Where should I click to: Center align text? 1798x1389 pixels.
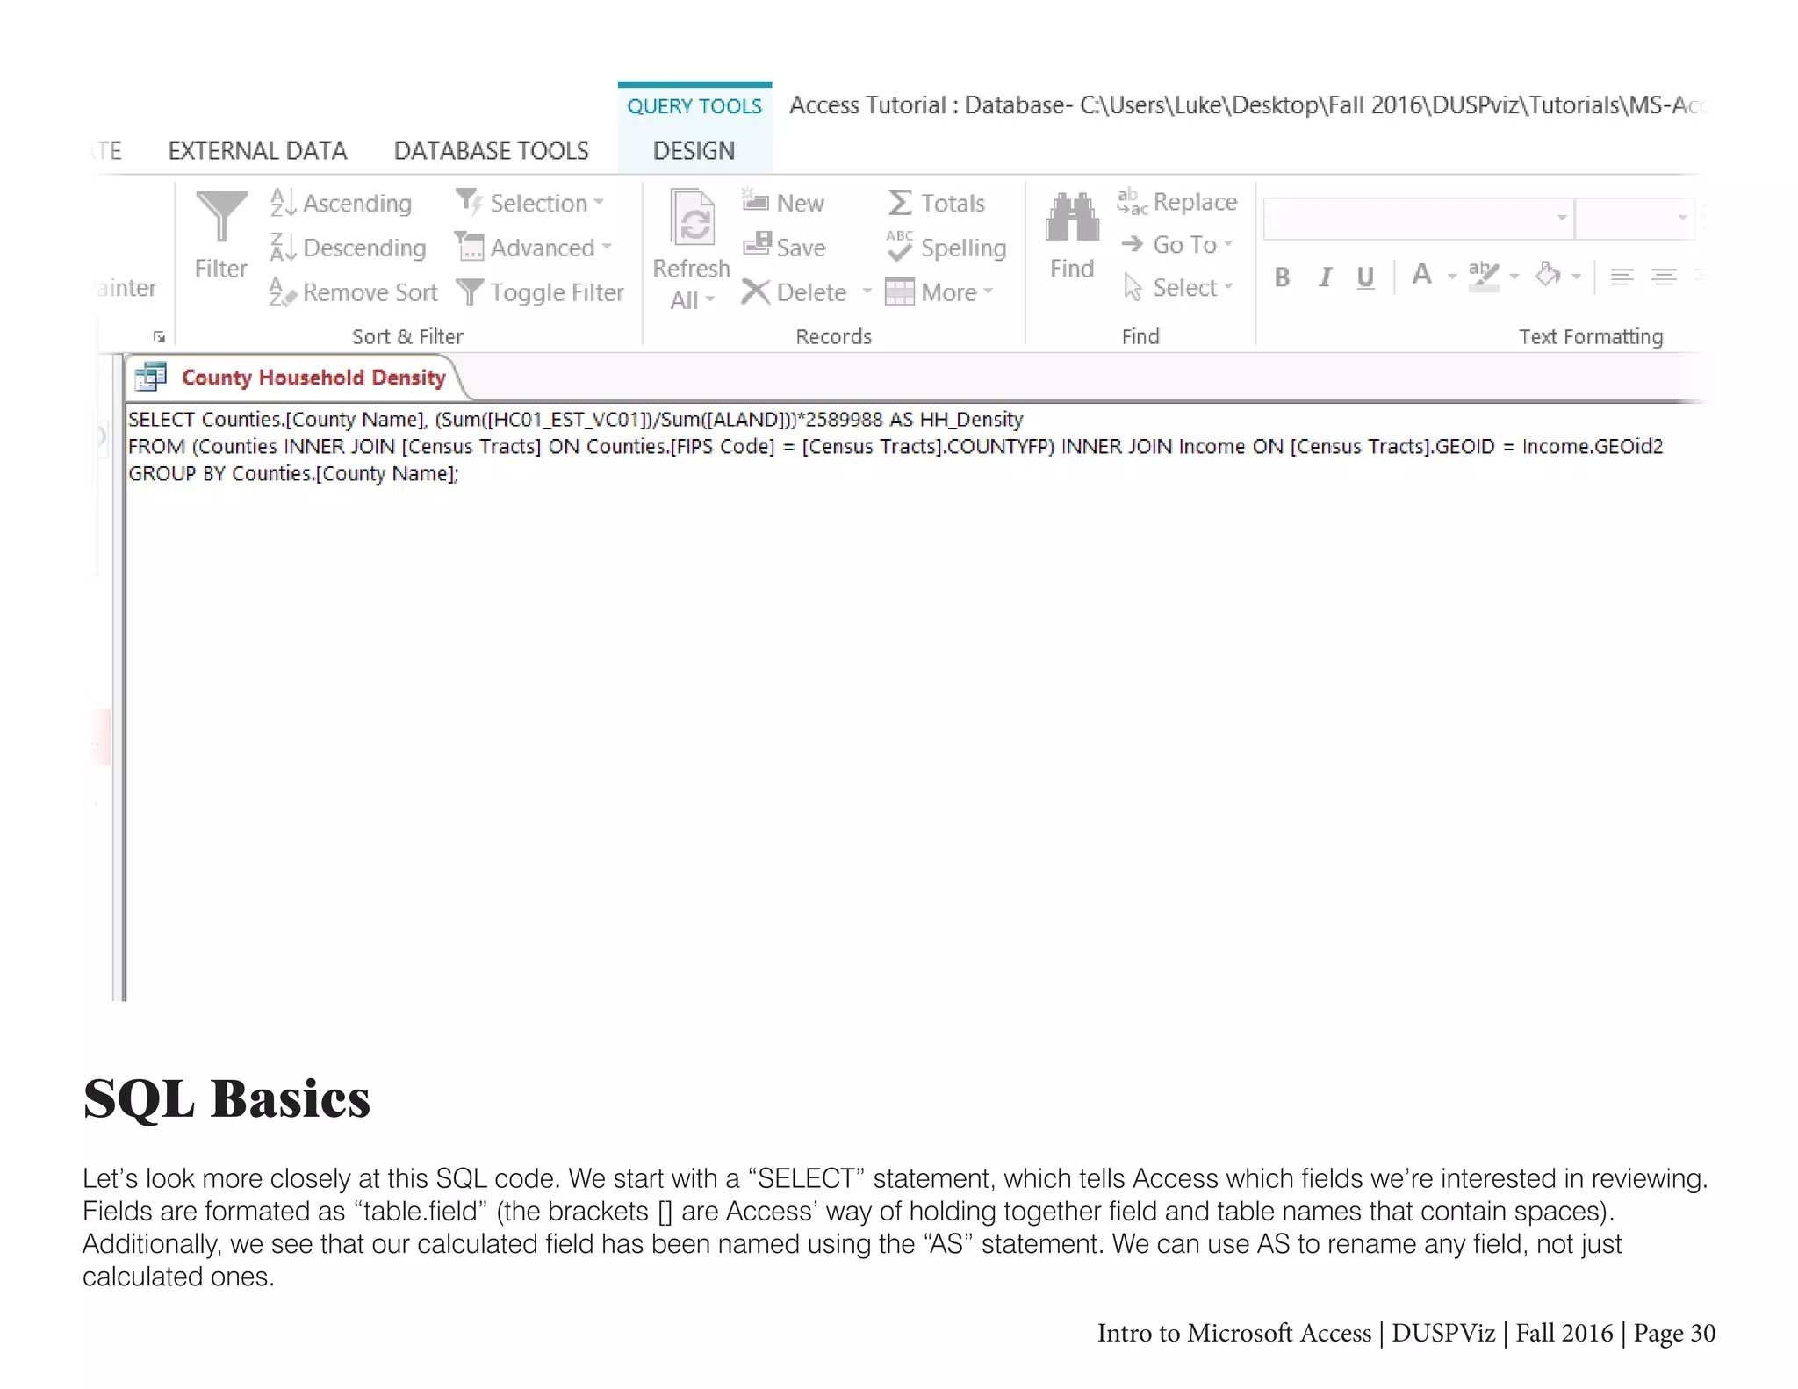click(1664, 277)
